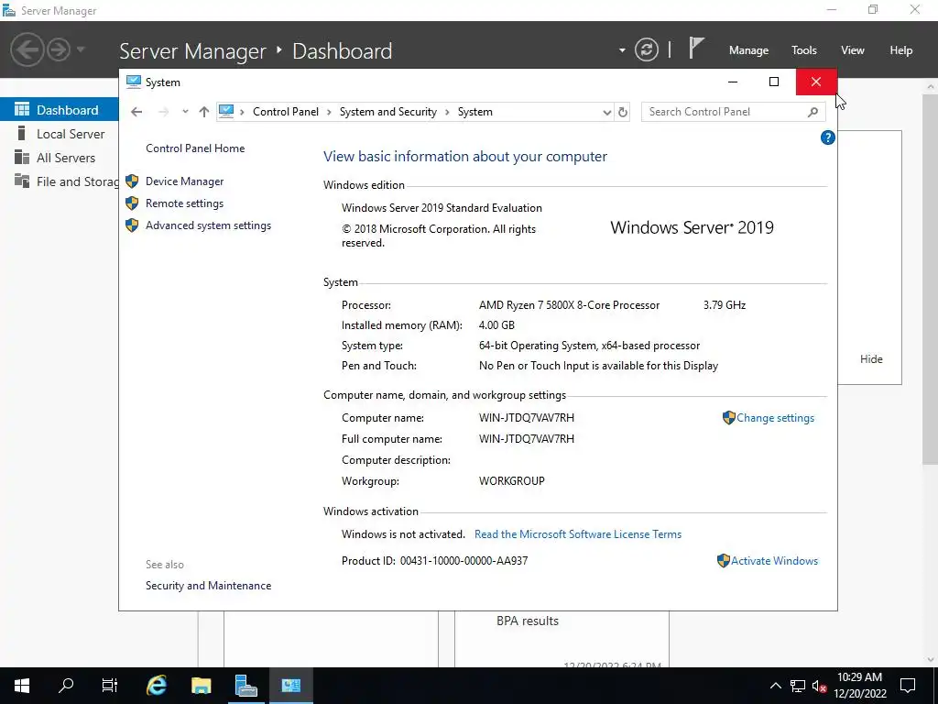Open the Action Center notifications
The image size is (938, 704).
tap(908, 686)
